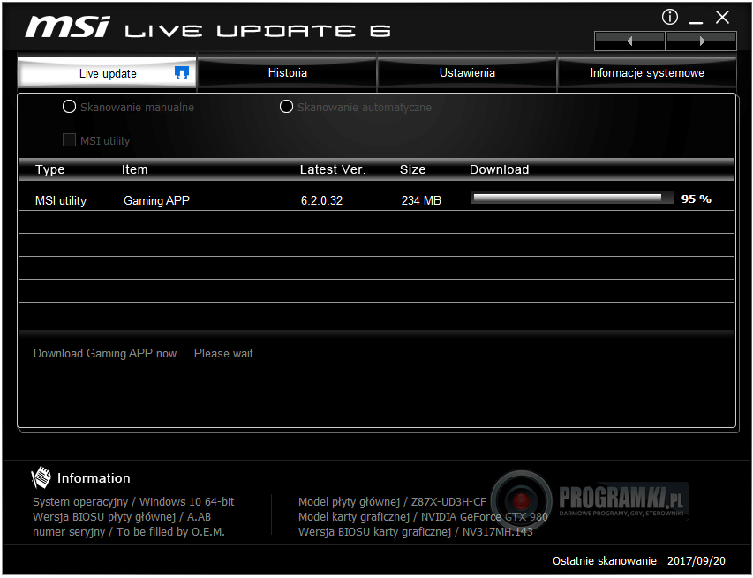Image resolution: width=753 pixels, height=578 pixels.
Task: Click the MSI utility type cell
Action: click(61, 200)
